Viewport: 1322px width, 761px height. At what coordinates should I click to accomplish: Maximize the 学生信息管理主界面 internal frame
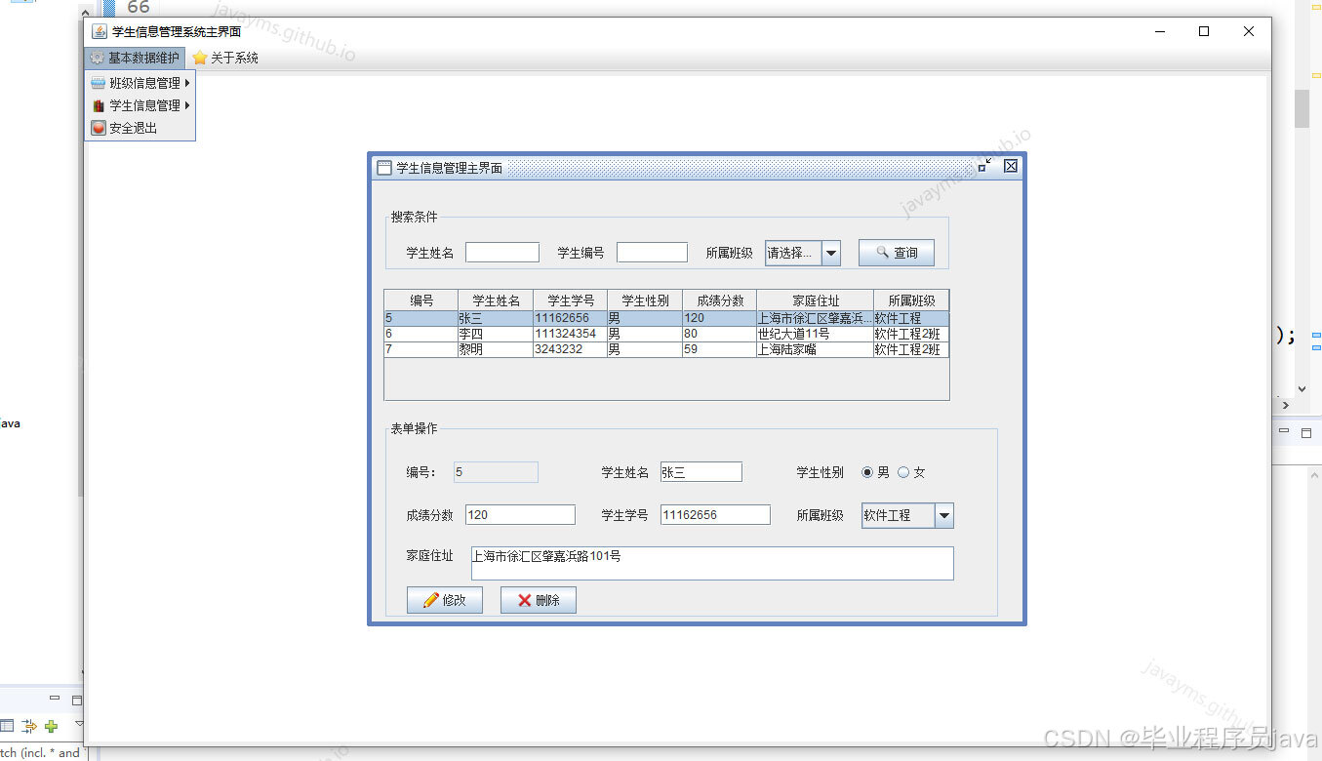point(984,166)
